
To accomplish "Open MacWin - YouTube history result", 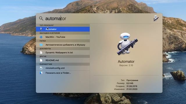I will click(x=63, y=37).
